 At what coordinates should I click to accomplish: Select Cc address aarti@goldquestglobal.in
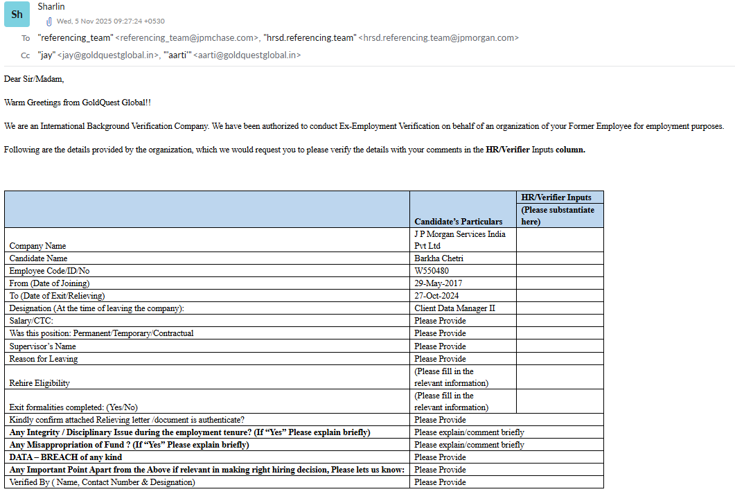[x=247, y=55]
